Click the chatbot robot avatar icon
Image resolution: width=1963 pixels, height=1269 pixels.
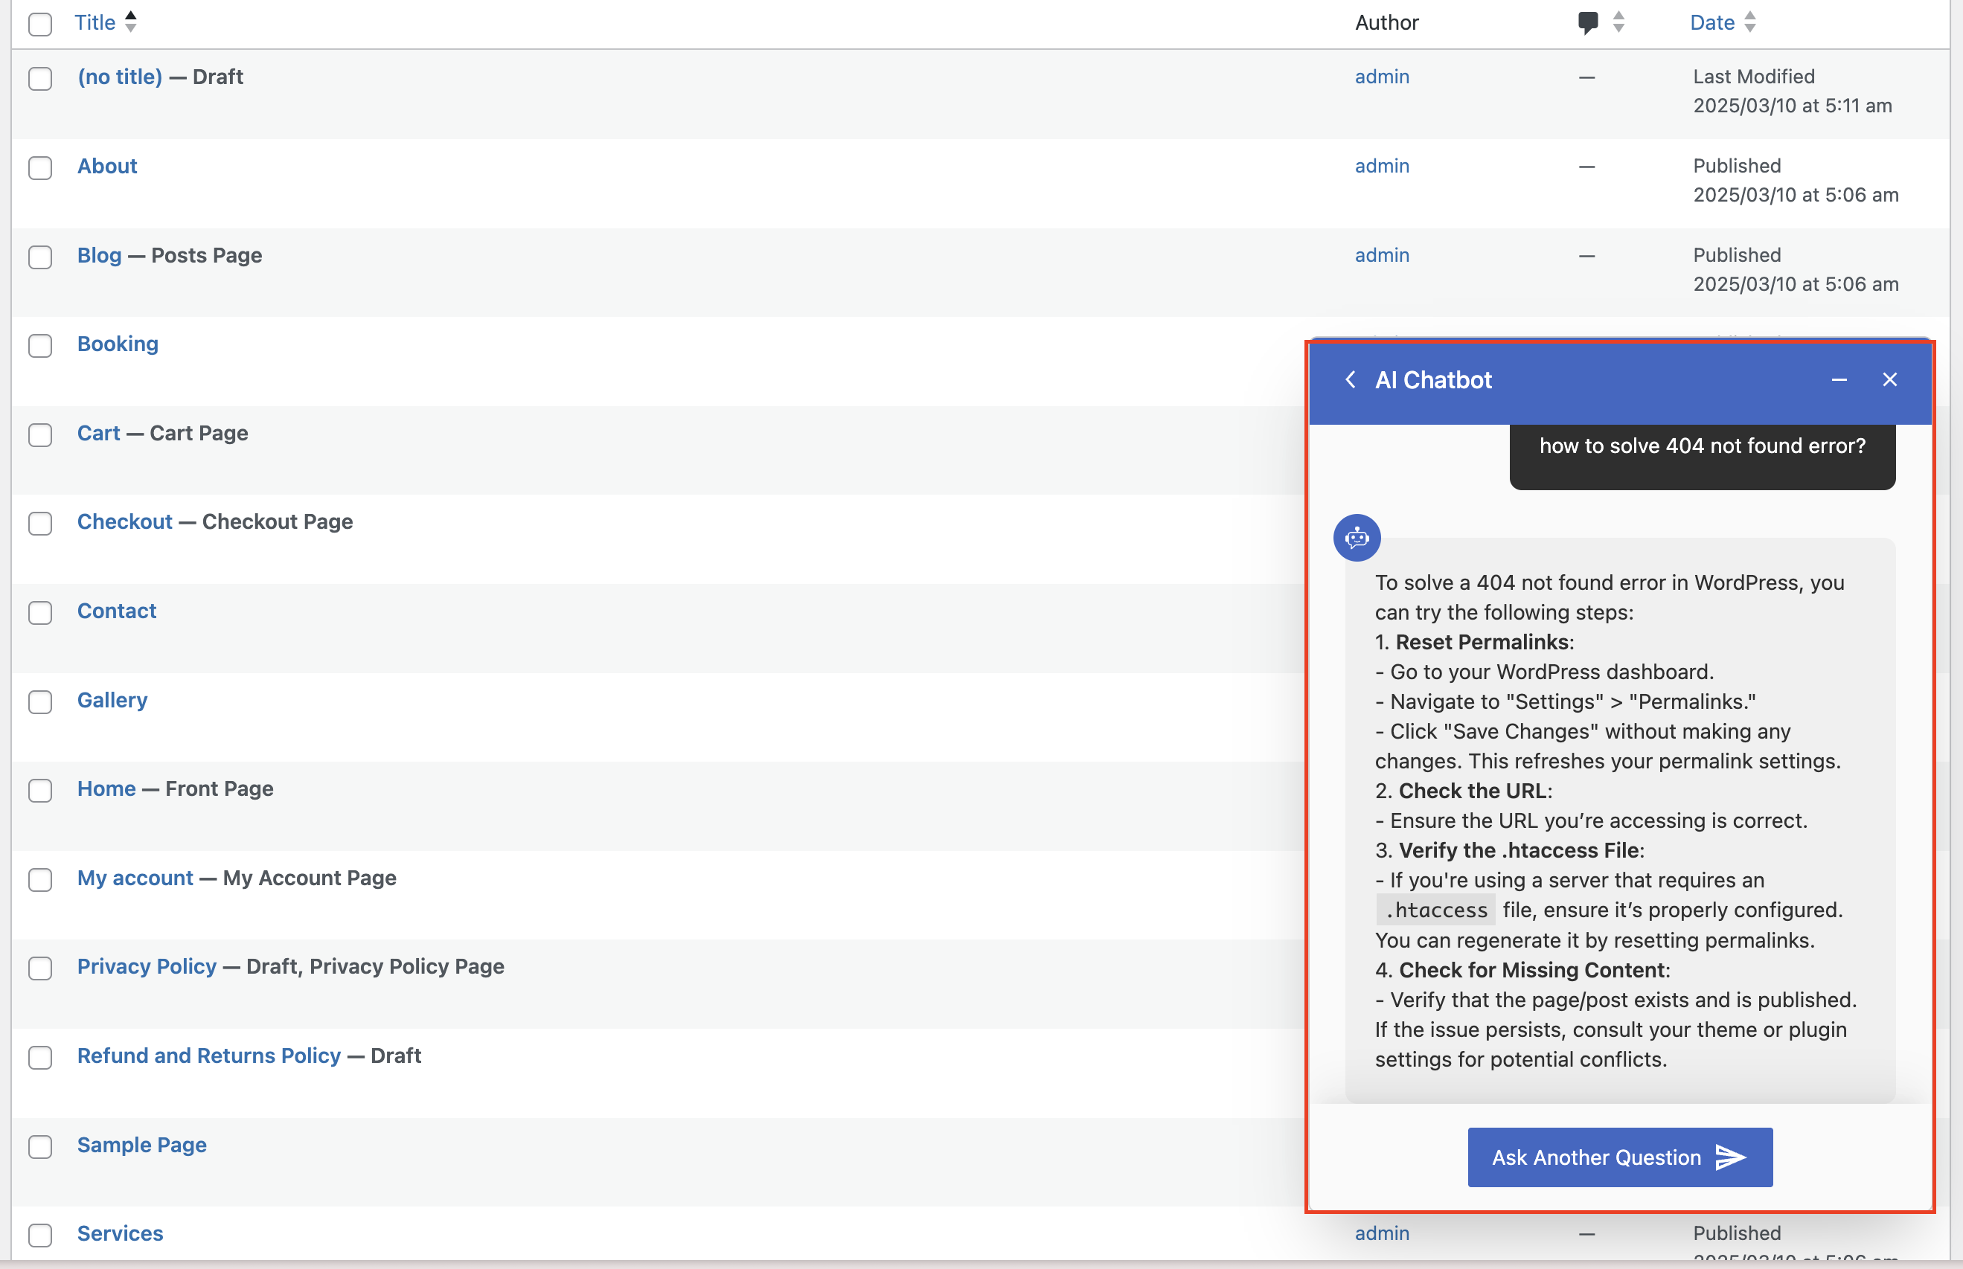point(1357,538)
